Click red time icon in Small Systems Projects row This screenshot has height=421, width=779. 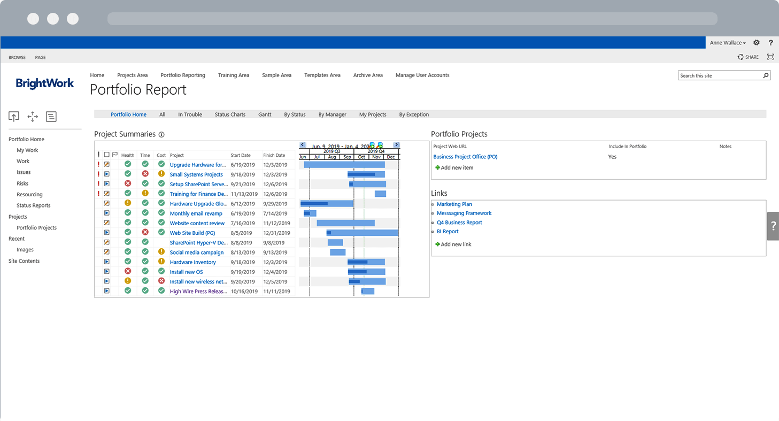pos(145,174)
